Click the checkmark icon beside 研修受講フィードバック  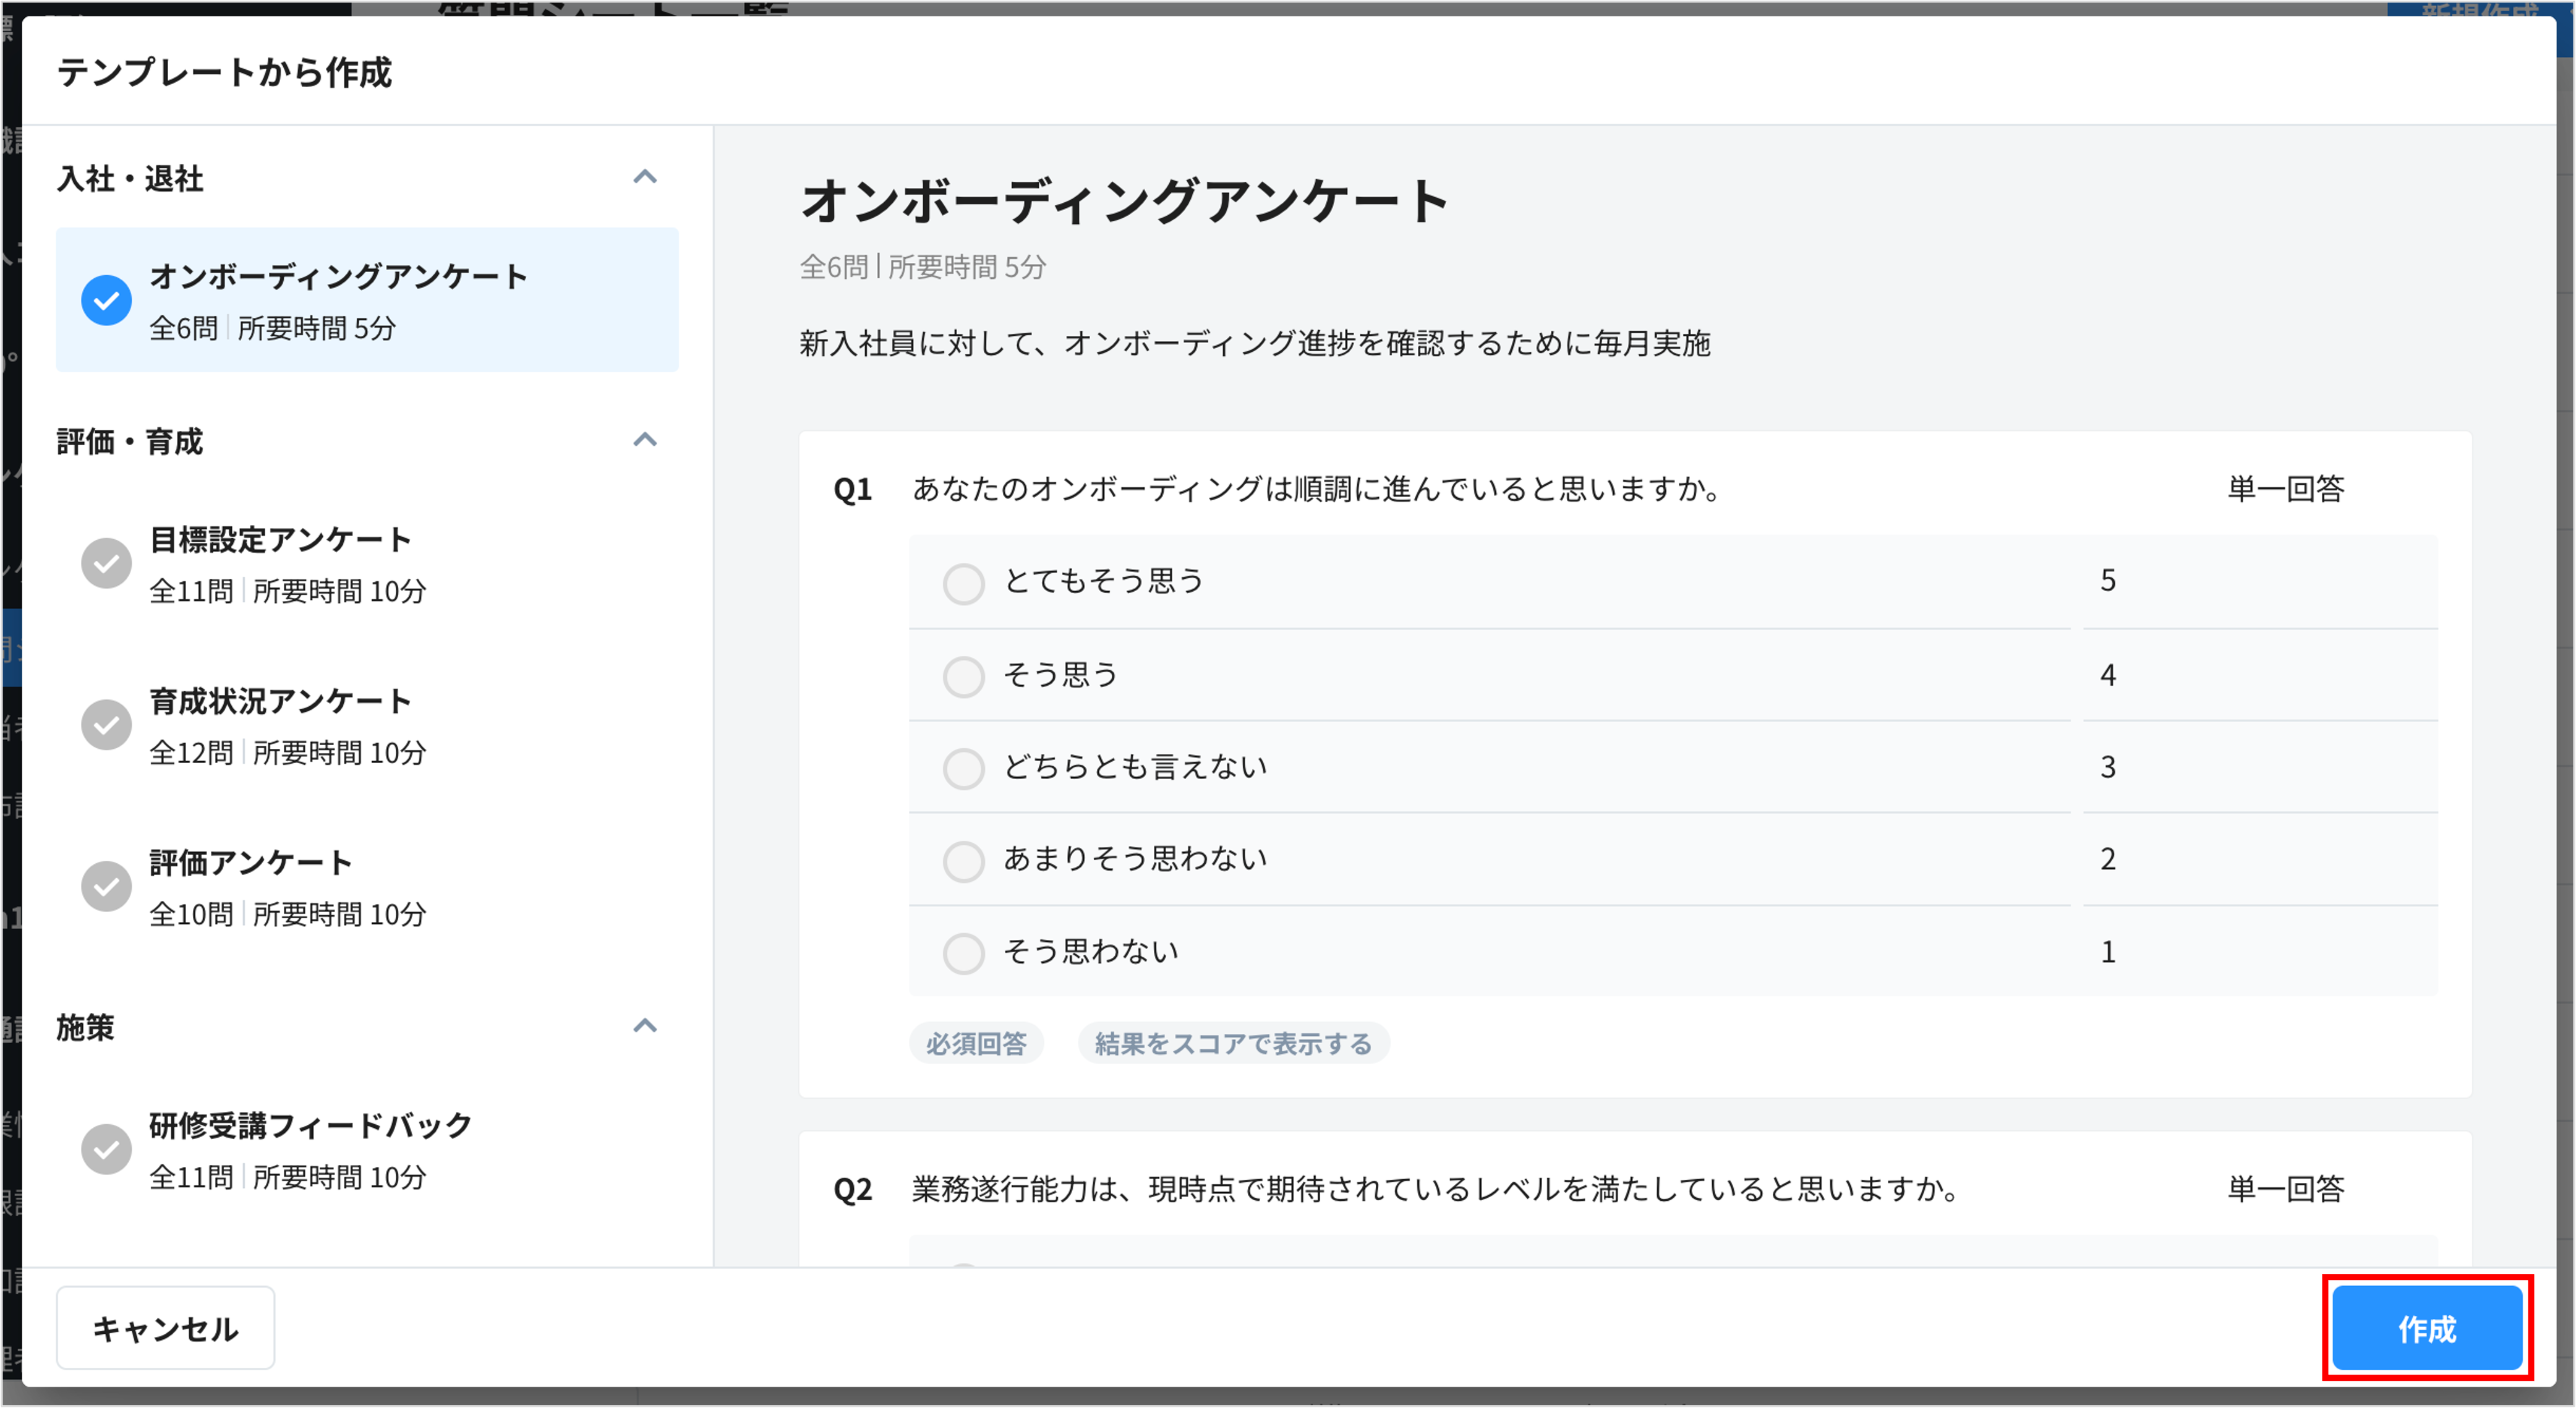pyautogui.click(x=106, y=1148)
